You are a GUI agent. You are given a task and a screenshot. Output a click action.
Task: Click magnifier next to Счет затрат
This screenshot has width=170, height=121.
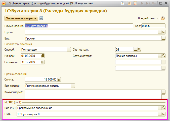(x=139, y=49)
